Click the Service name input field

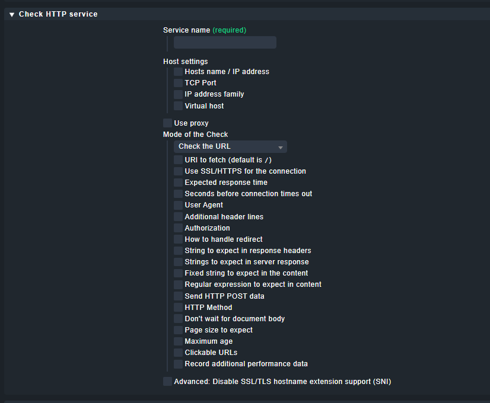pyautogui.click(x=225, y=43)
